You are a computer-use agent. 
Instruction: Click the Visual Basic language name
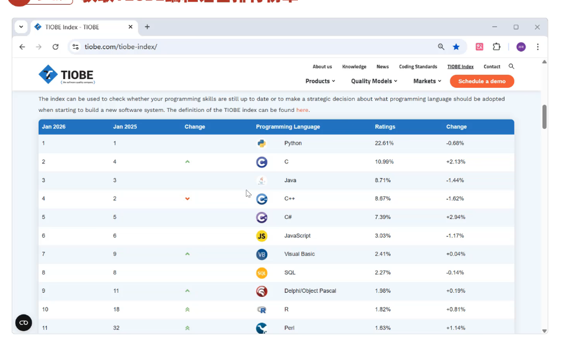[x=300, y=254]
